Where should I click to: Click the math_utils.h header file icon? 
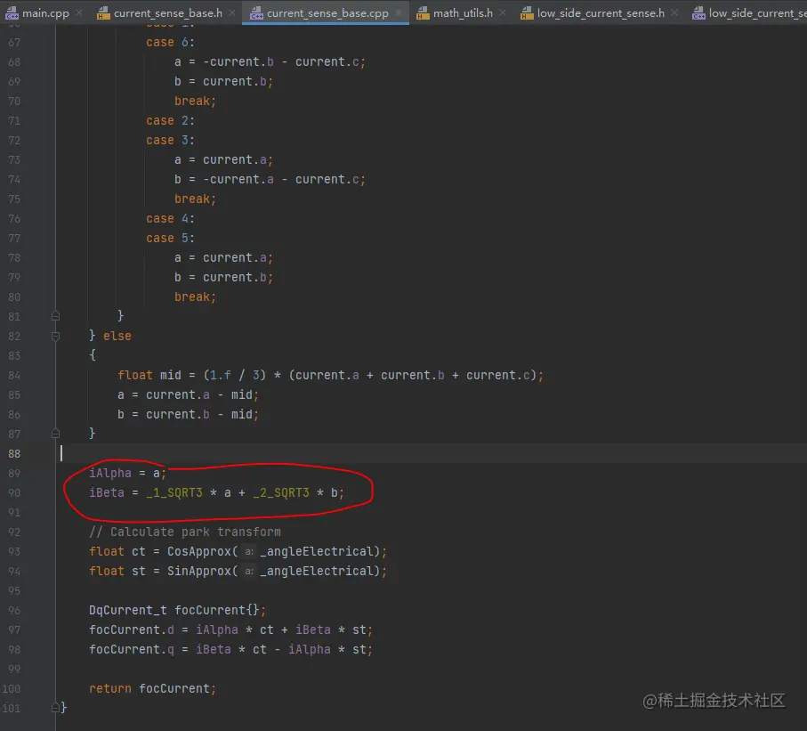point(423,12)
